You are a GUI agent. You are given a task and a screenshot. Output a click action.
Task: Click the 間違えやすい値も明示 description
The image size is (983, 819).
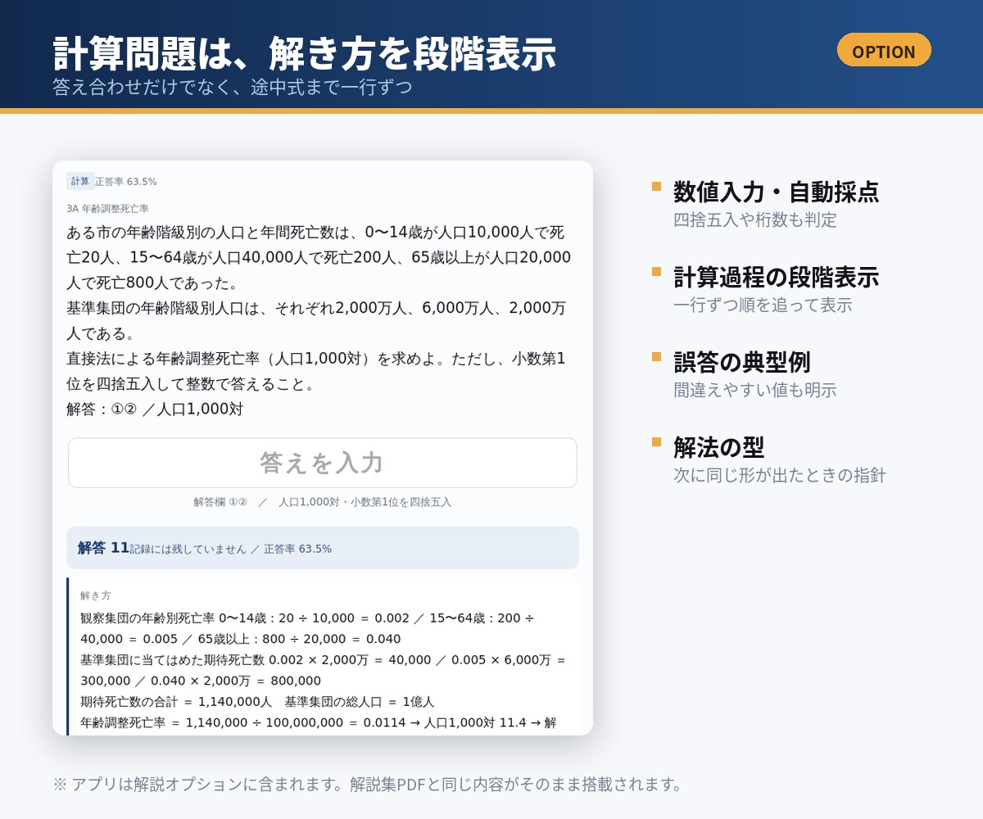pyautogui.click(x=755, y=390)
